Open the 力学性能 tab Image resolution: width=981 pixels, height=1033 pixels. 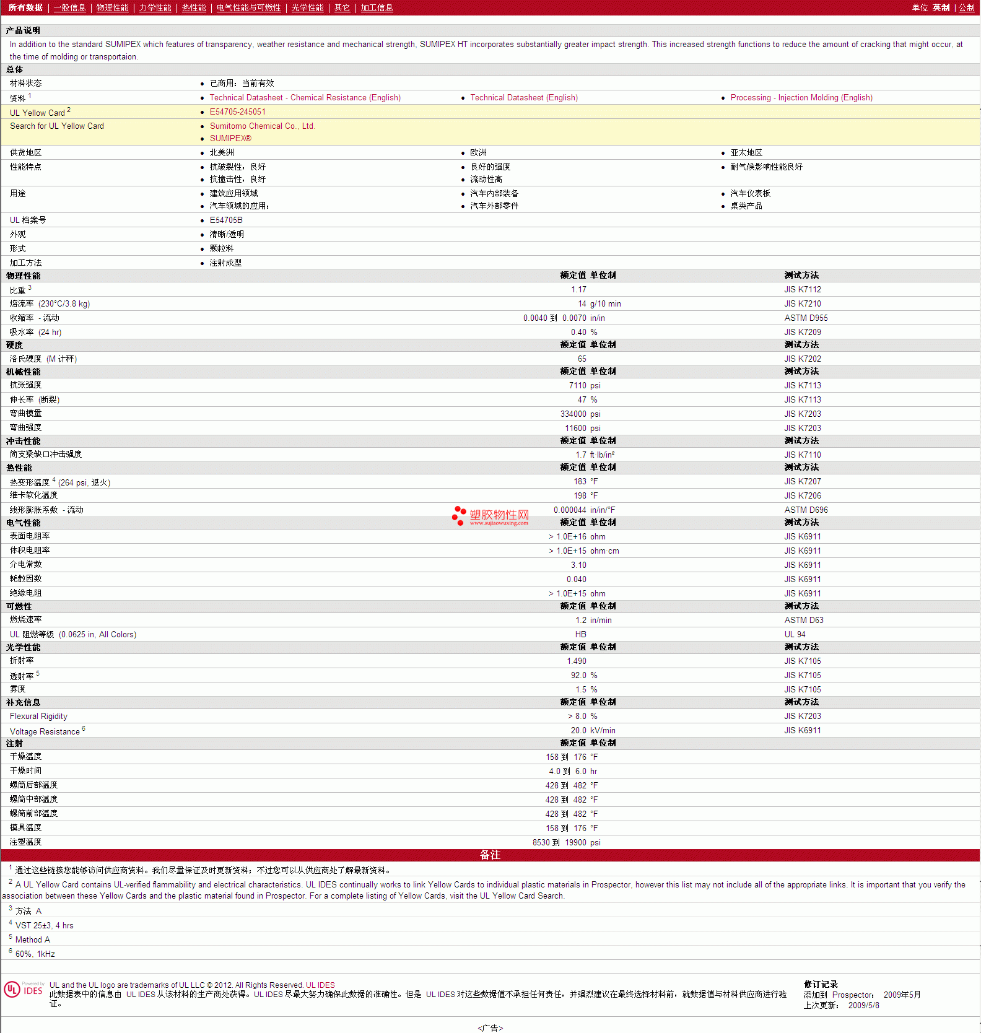(155, 8)
